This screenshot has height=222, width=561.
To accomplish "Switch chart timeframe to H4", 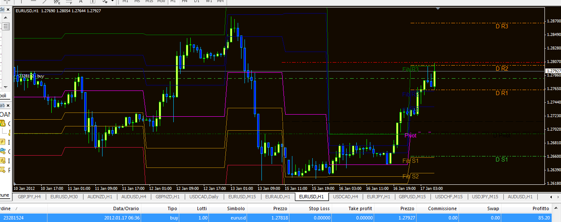I will (185, 1).
